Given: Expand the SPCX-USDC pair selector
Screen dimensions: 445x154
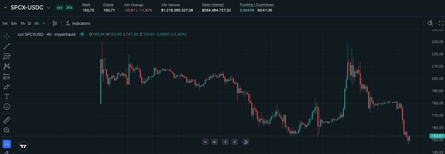Looking at the screenshot, I should [49, 8].
